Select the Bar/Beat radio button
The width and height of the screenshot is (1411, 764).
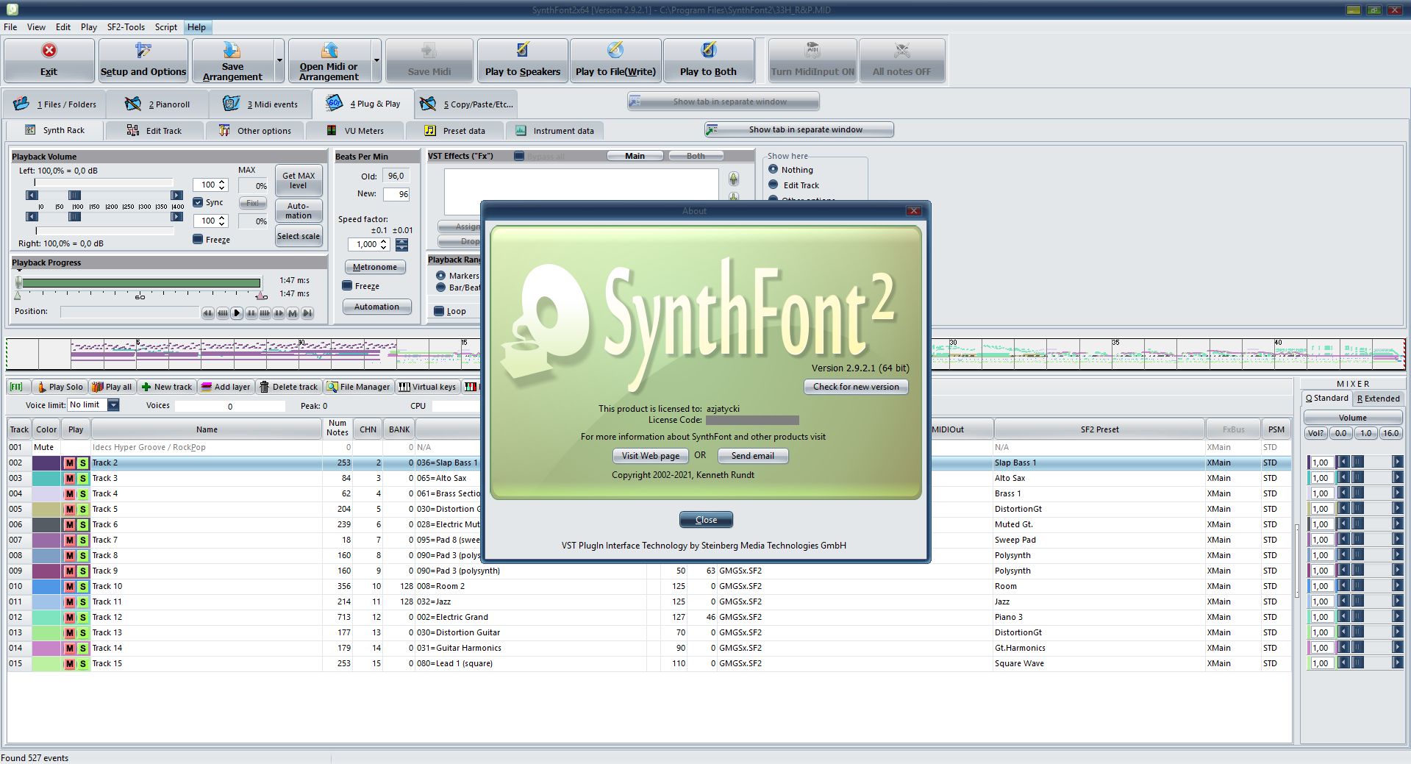(x=441, y=288)
